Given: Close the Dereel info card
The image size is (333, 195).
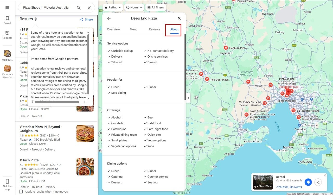Looking at the screenshot, I should [x=325, y=175].
